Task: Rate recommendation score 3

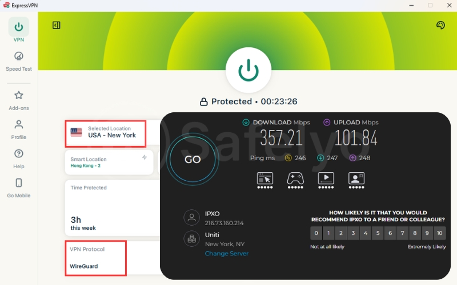Action: pos(353,233)
